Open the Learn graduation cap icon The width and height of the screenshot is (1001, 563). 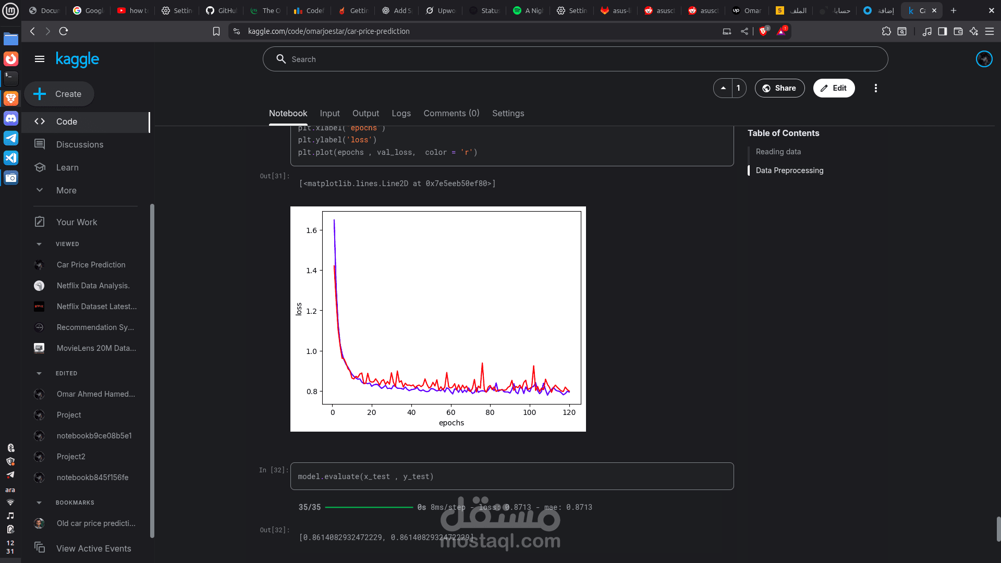[x=40, y=167]
